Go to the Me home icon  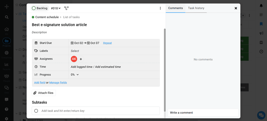tap(7, 29)
